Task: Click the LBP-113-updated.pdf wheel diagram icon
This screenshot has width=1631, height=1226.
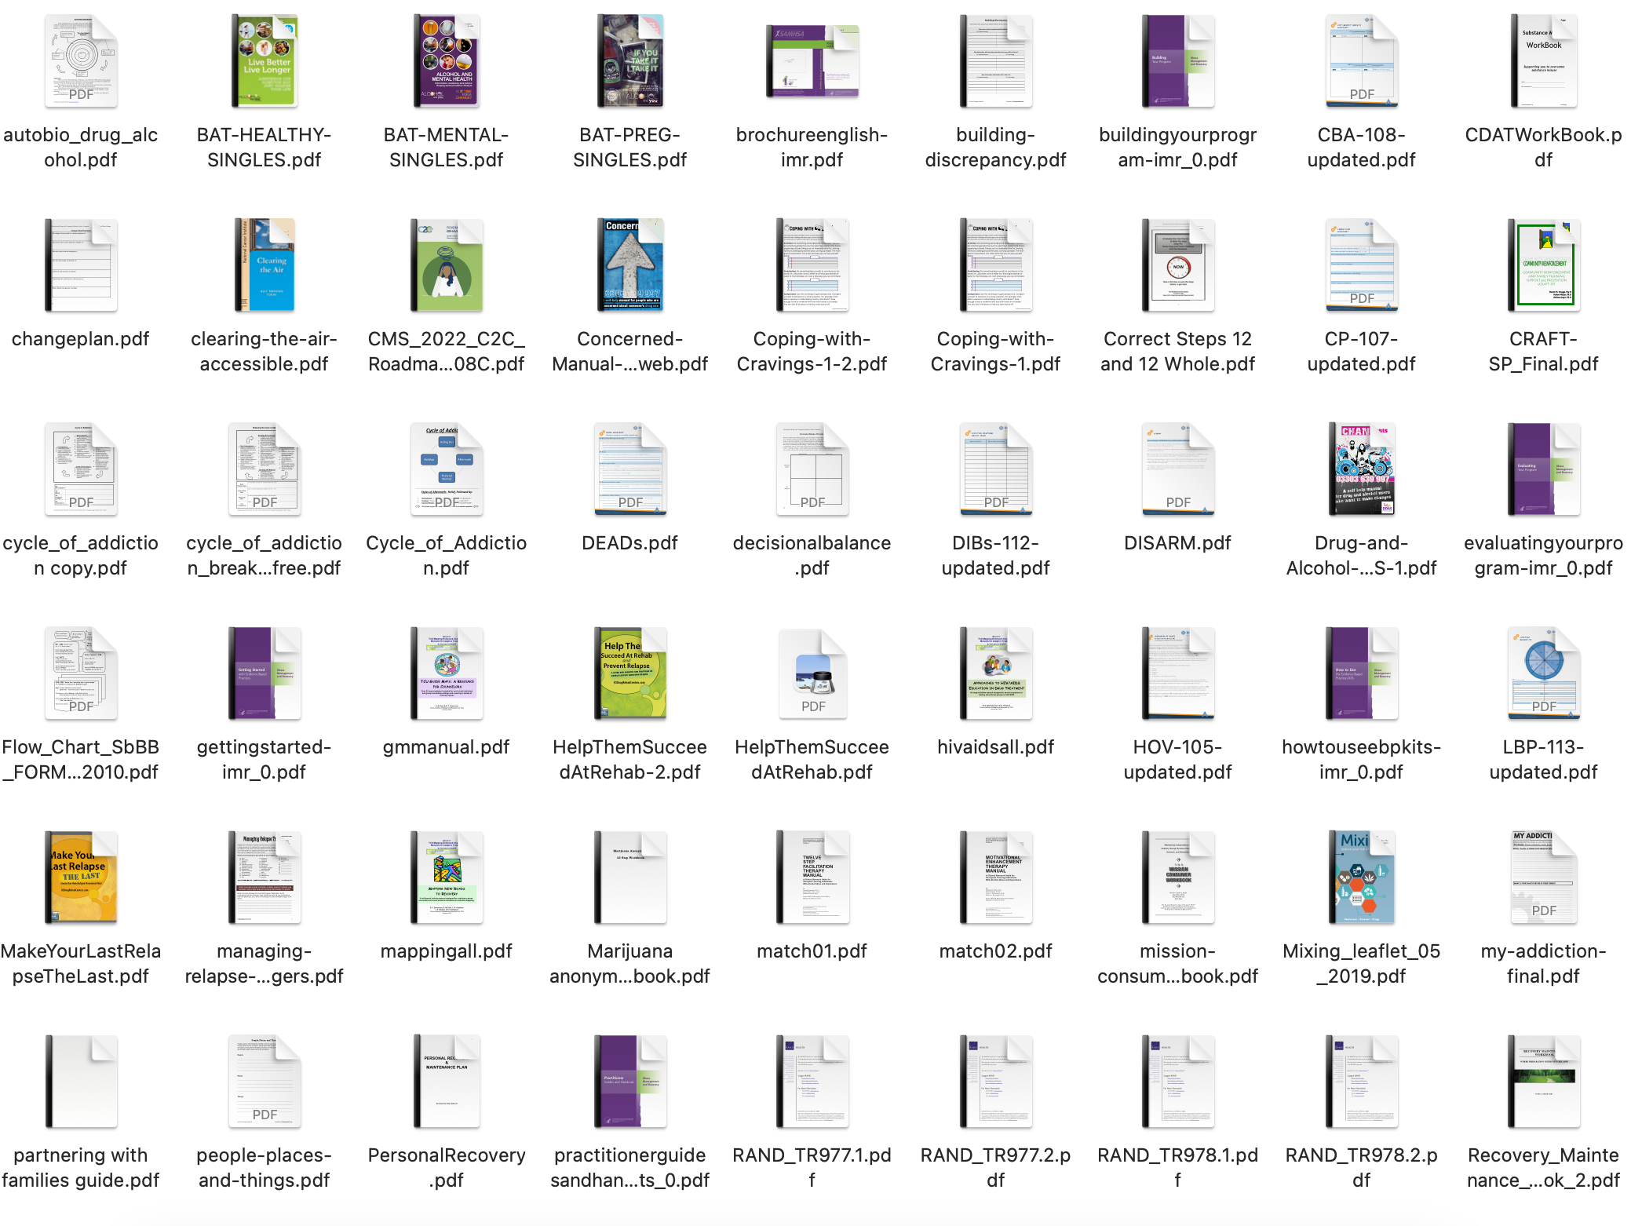Action: coord(1543,673)
